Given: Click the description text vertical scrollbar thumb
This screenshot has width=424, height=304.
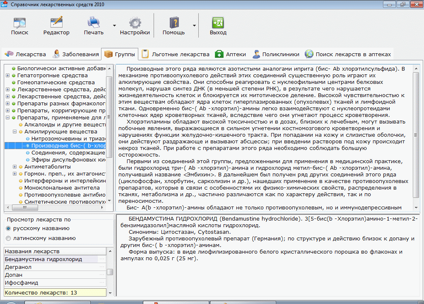Looking at the screenshot, I should coord(416,135).
